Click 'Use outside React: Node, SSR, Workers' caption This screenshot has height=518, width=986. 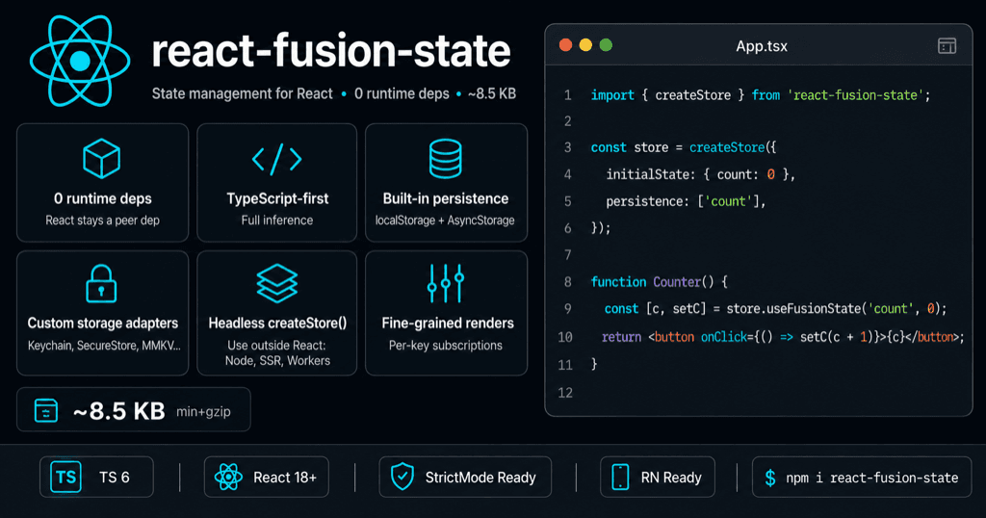[277, 352]
